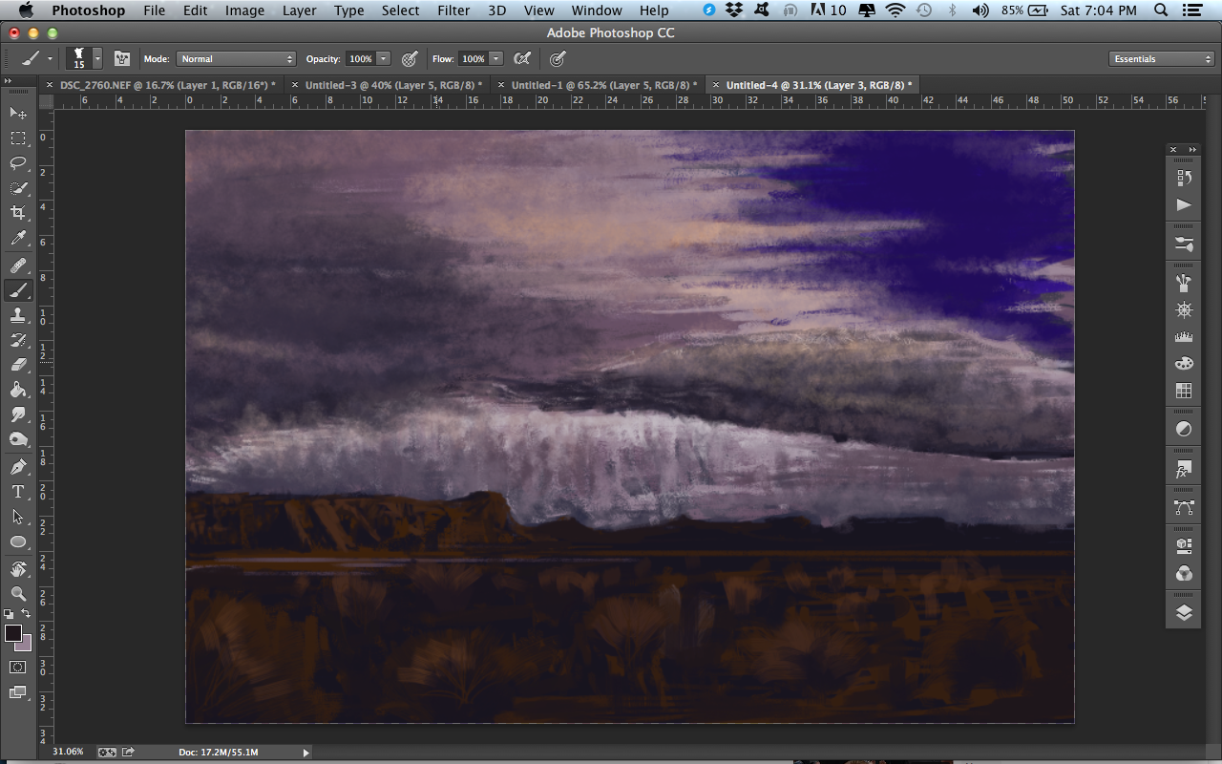Open the Essentials workspace dropdown
The width and height of the screenshot is (1222, 764).
pyautogui.click(x=1162, y=58)
